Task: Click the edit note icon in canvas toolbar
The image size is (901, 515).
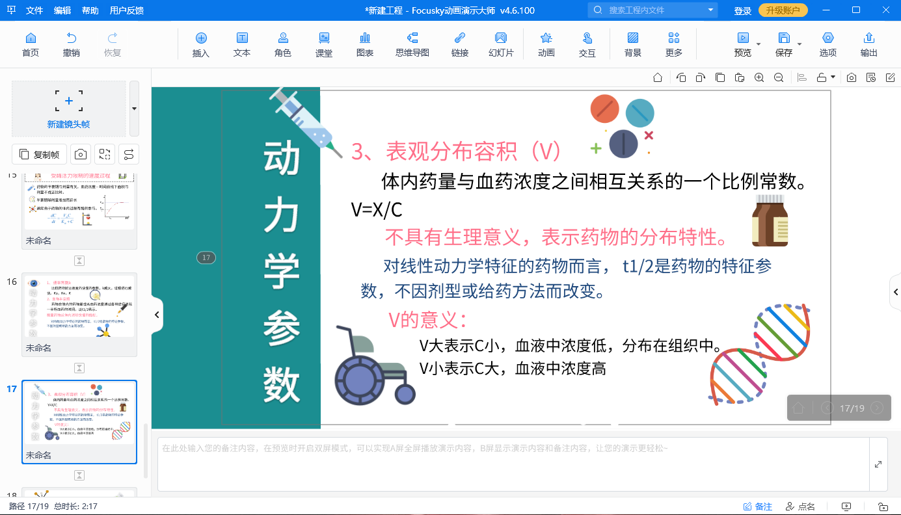Action: click(x=891, y=77)
